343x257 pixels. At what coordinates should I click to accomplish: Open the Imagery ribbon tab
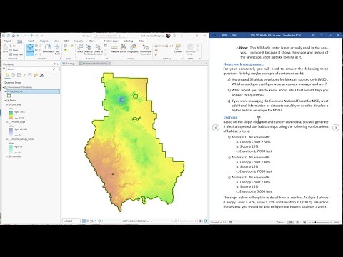[x=79, y=41]
